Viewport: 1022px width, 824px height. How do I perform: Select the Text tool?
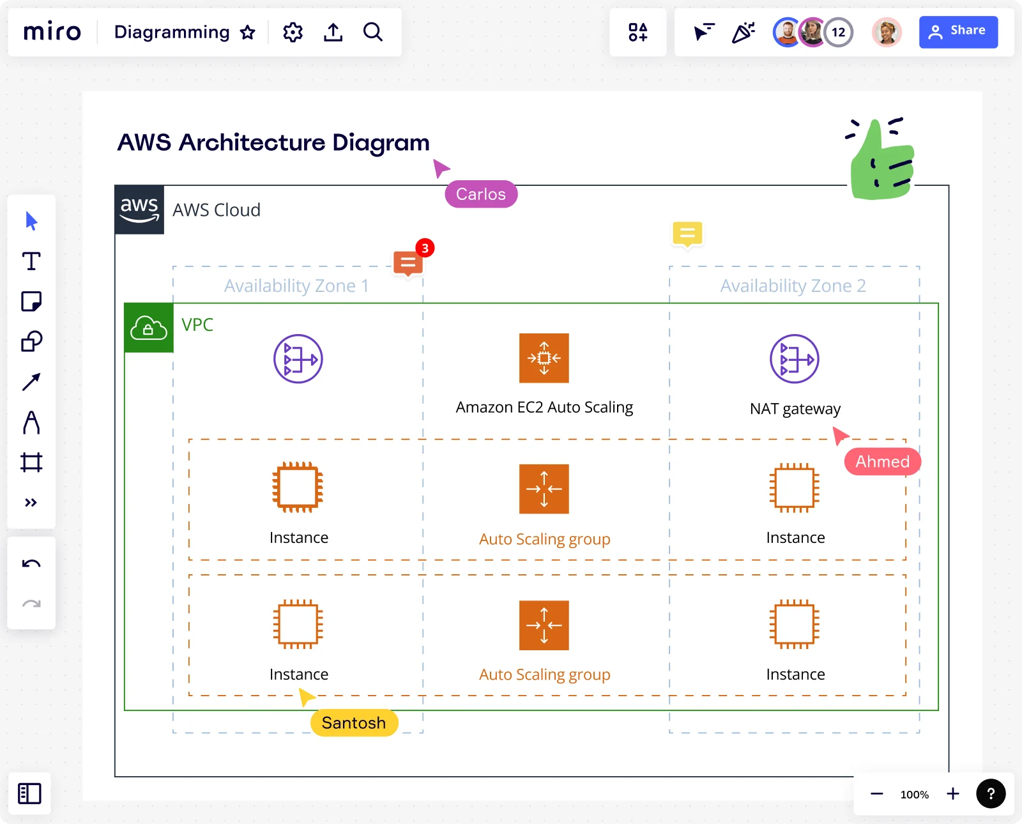click(31, 261)
